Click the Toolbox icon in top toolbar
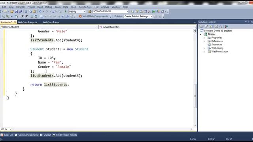Image resolution: width=253 pixels, height=142 pixels. (x=149, y=11)
